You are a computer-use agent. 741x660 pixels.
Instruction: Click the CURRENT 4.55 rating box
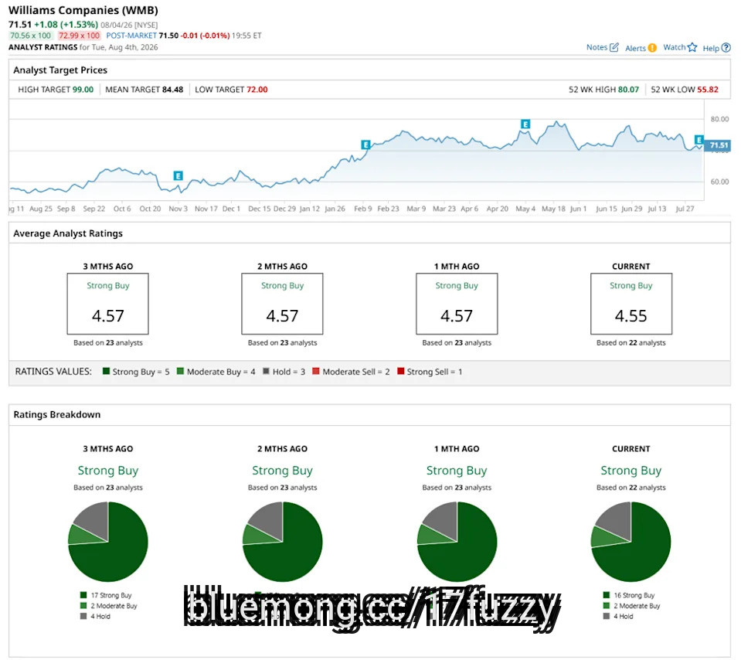pyautogui.click(x=631, y=304)
